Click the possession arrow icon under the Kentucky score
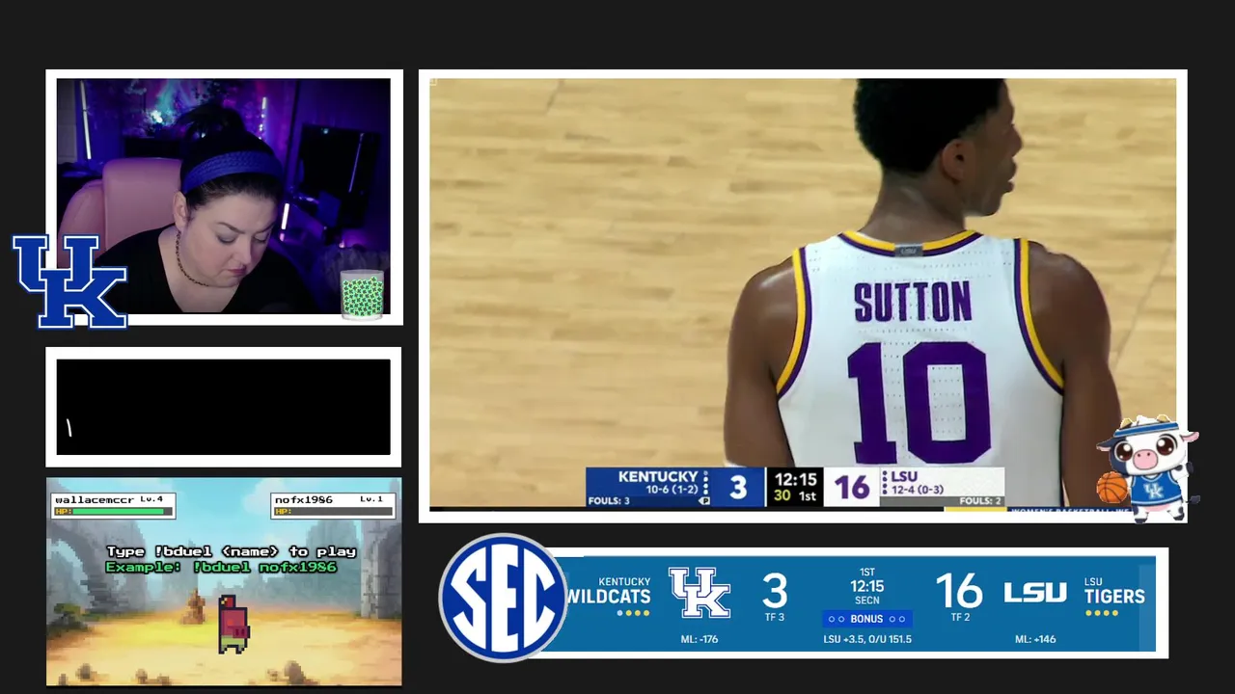This screenshot has width=1235, height=694. coord(704,500)
